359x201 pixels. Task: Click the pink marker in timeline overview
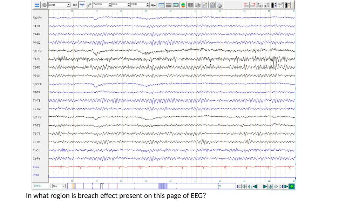tap(109, 186)
